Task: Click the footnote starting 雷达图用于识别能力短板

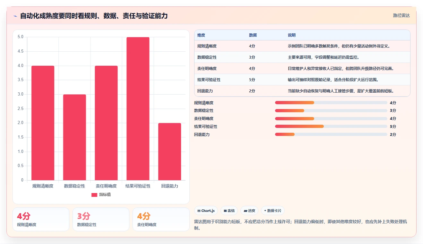Action: tap(301, 225)
